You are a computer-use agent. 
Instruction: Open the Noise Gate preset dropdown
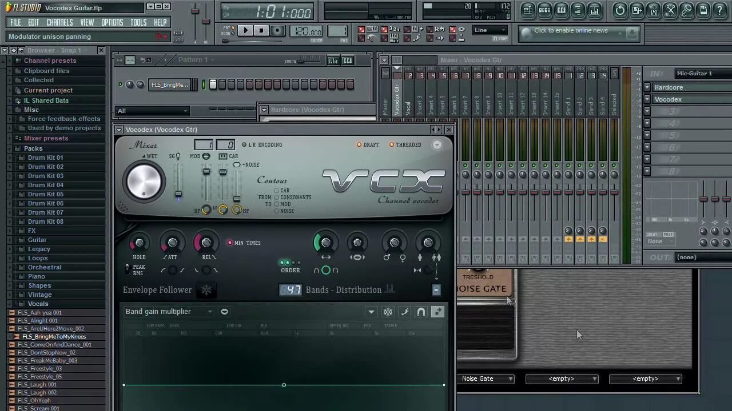tap(487, 379)
